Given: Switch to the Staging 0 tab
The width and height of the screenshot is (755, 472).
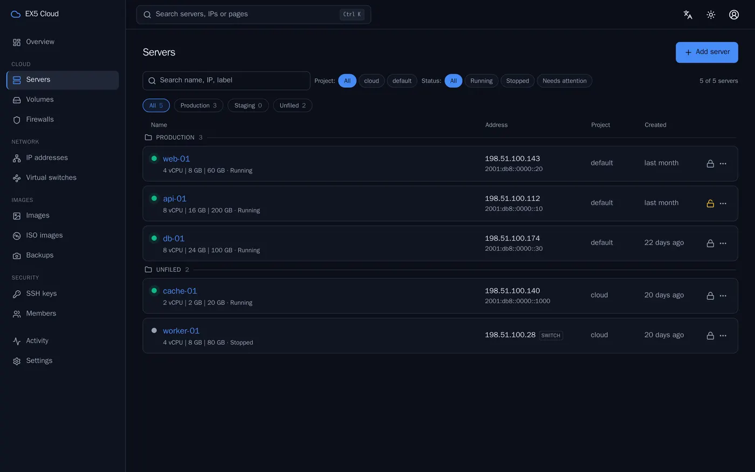Looking at the screenshot, I should click(x=248, y=106).
